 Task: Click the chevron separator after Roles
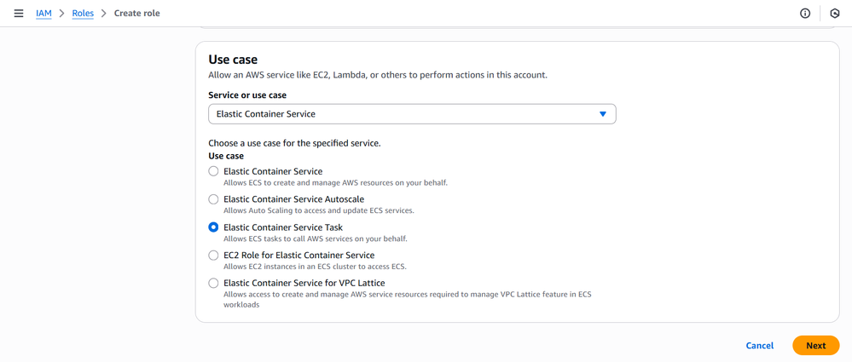(104, 14)
